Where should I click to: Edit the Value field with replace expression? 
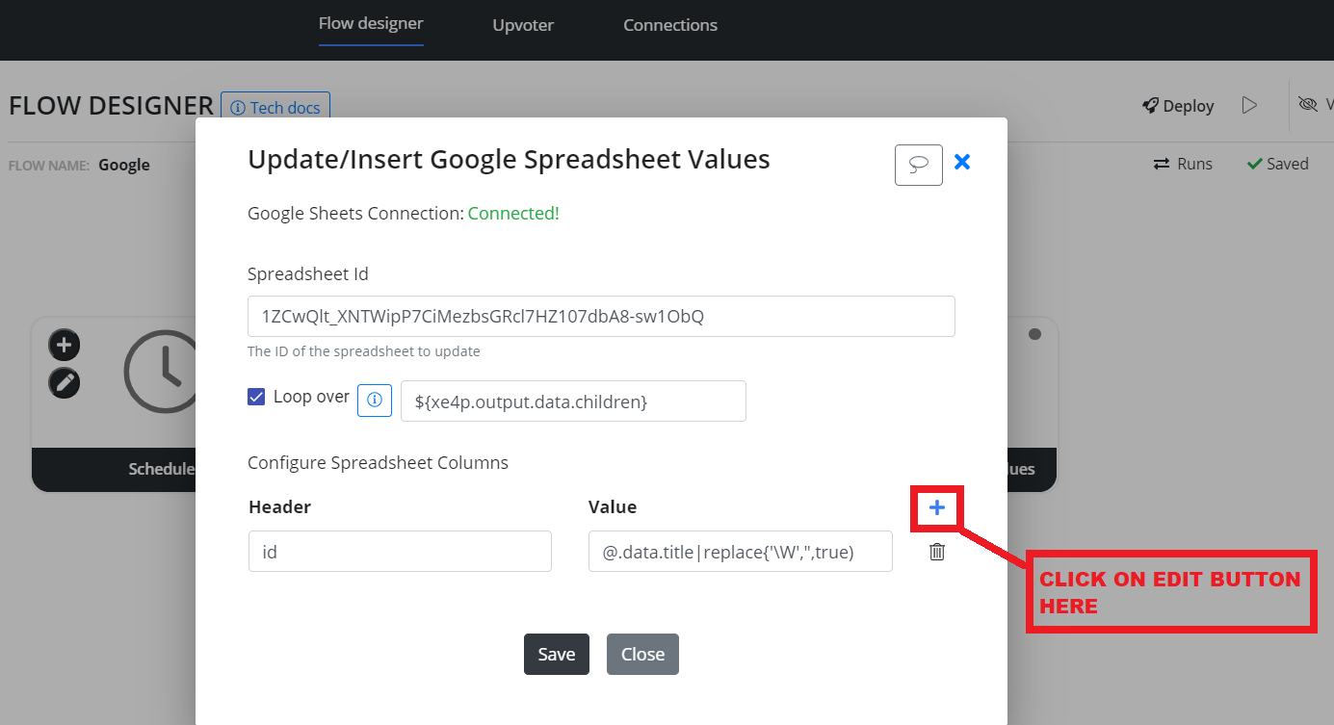pyautogui.click(x=740, y=552)
